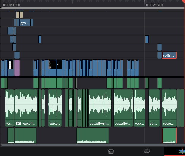Open the Media page icon
This screenshot has width=185, height=156.
click(x=111, y=151)
